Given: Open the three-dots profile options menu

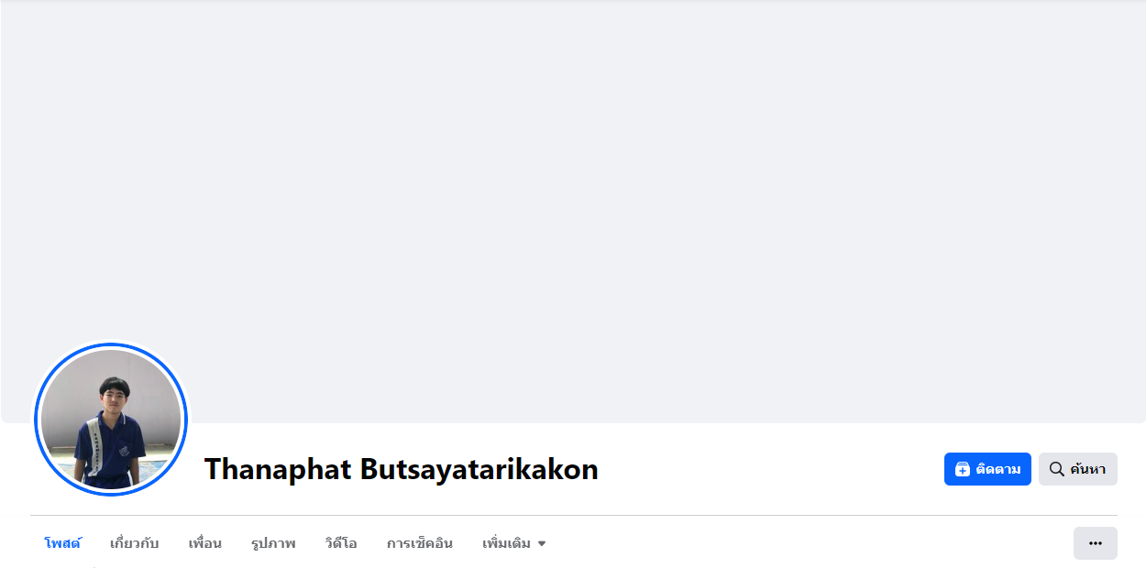Looking at the screenshot, I should click(1096, 543).
